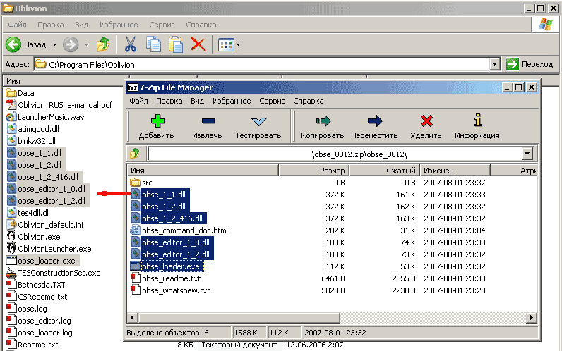Open Правка menu in 7-Zip
Screen dimensions: 562x351
click(169, 101)
